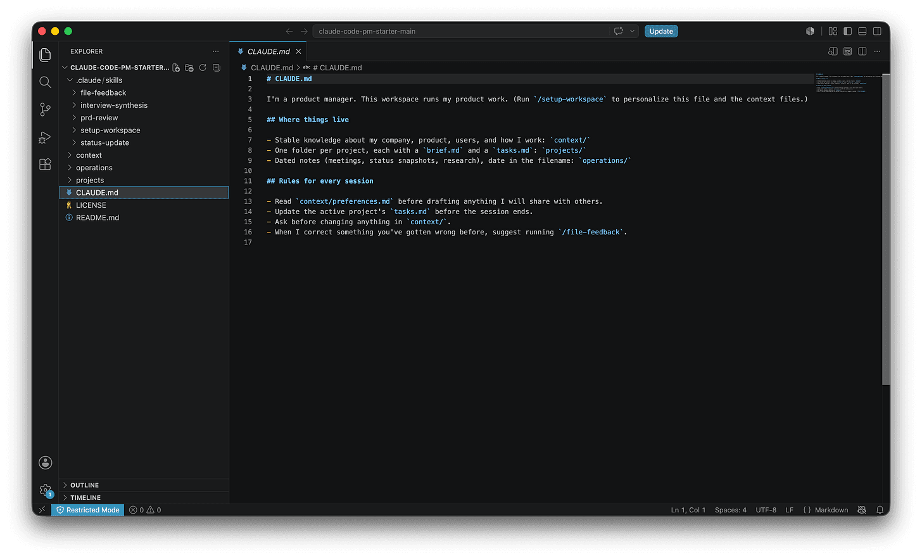Image resolution: width=922 pixels, height=558 pixels.
Task: Toggle the secondary side bar visibility
Action: point(877,31)
